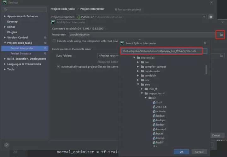
Task: Click the Sync folders Project root field
Action: pos(108,56)
